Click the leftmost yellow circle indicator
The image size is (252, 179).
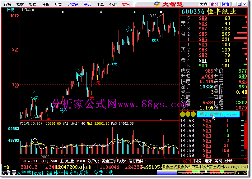pyautogui.click(x=183, y=114)
